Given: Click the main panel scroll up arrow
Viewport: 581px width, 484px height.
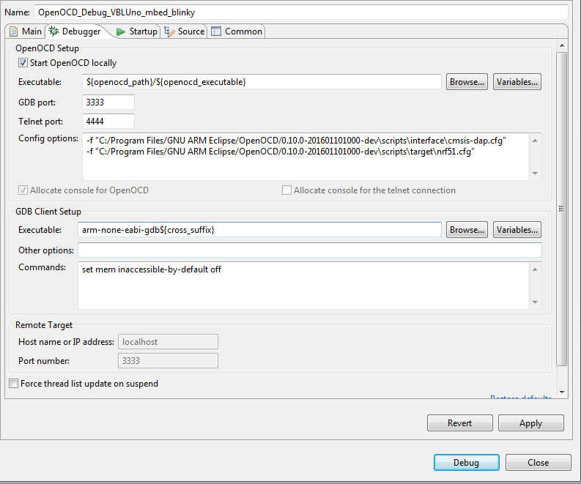Looking at the screenshot, I should pyautogui.click(x=562, y=45).
